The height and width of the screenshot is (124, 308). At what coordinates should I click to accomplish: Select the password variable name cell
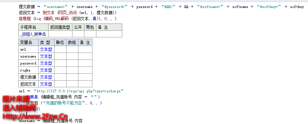(x=29, y=63)
